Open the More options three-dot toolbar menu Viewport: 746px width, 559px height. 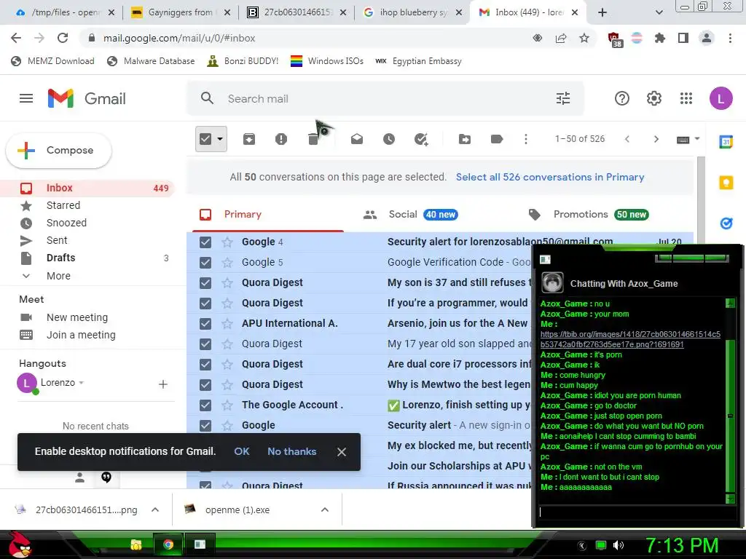tap(526, 139)
